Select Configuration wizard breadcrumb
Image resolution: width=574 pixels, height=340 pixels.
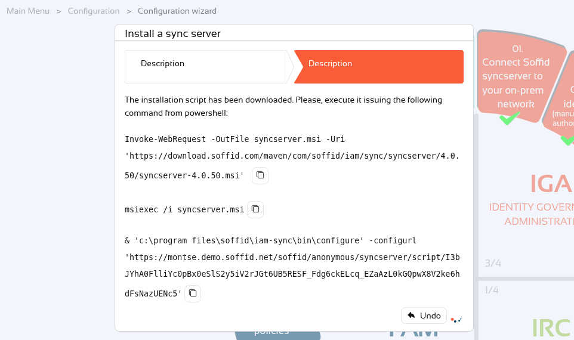point(177,11)
